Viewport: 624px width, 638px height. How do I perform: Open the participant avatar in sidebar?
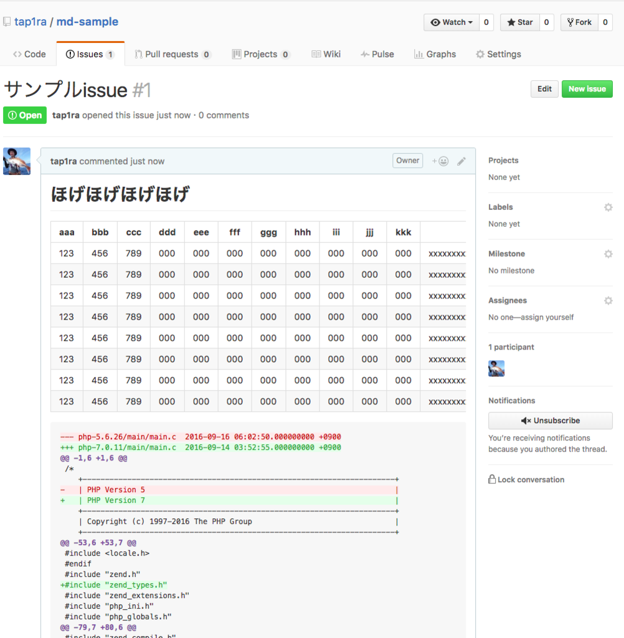point(496,368)
